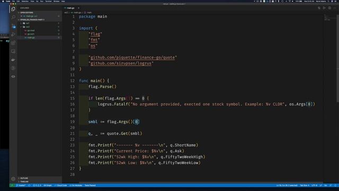The height and width of the screenshot is (191, 339).
Task: Click the line and column indicator
Action: click(x=287, y=185)
